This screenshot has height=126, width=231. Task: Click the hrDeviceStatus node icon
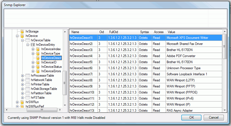tap(38, 67)
